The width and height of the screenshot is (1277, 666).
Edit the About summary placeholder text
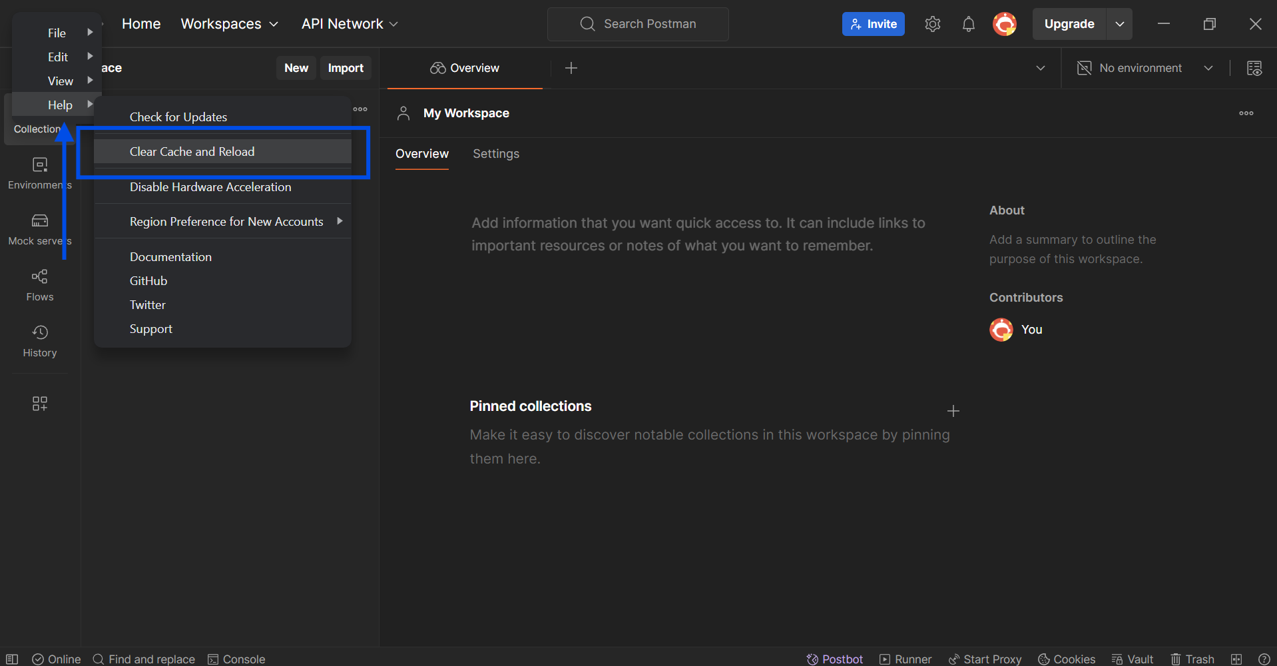(1073, 249)
